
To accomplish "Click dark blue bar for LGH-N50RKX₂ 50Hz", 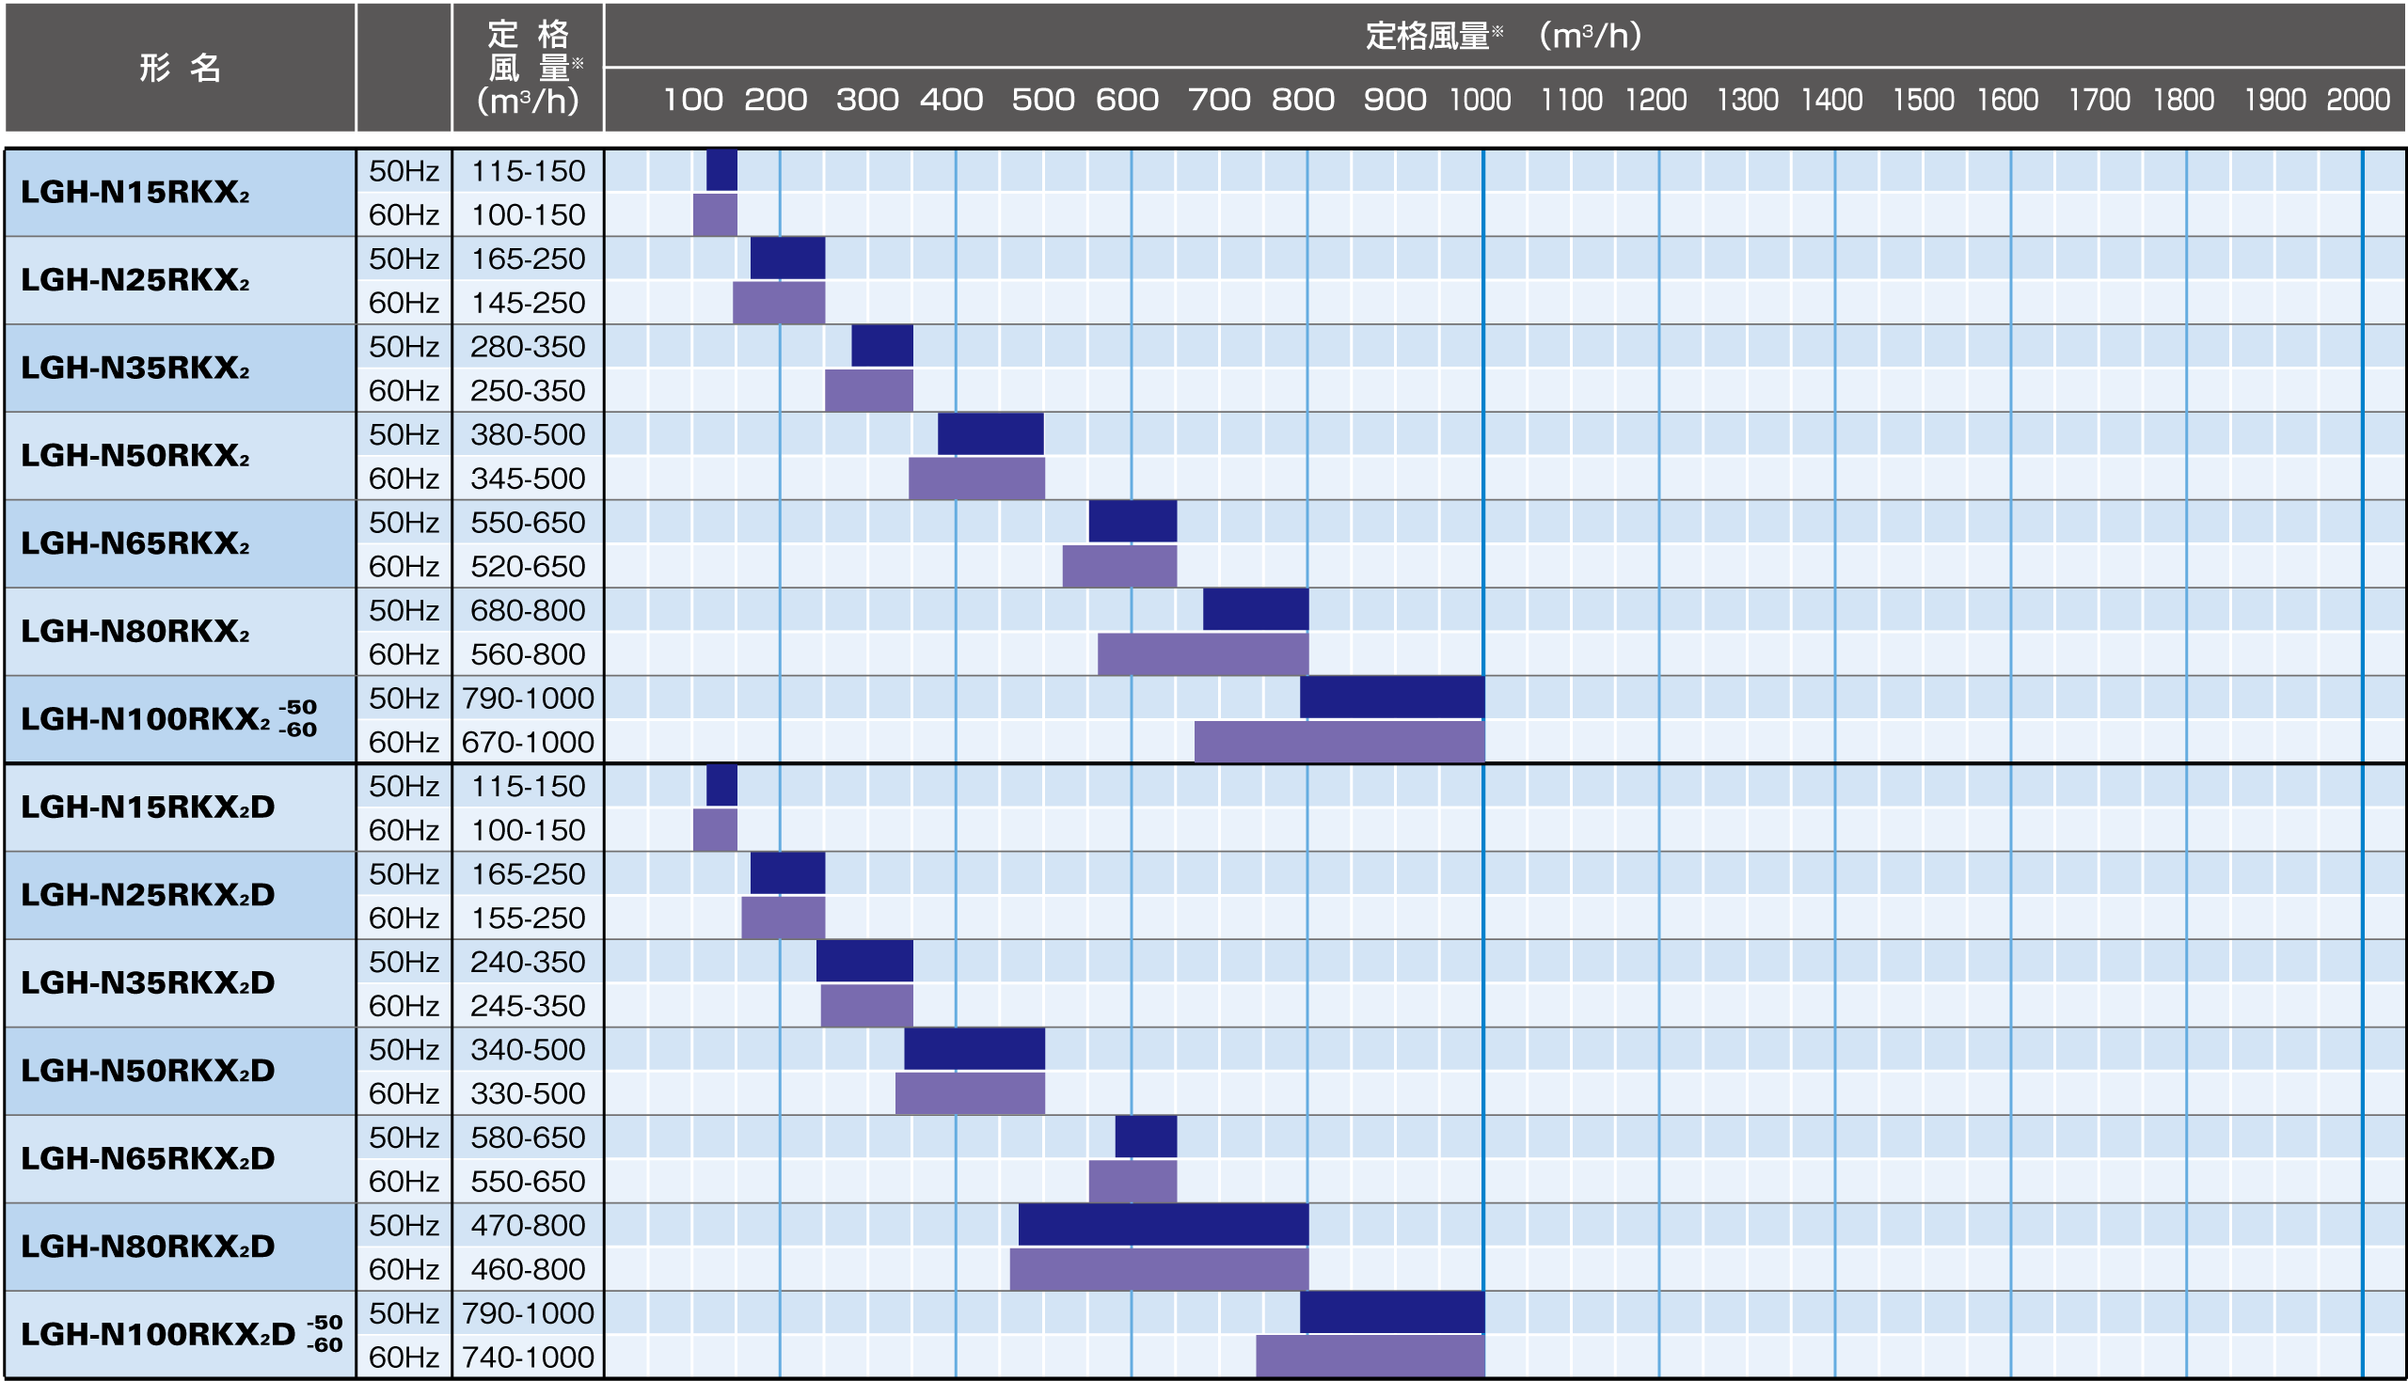I will point(990,434).
